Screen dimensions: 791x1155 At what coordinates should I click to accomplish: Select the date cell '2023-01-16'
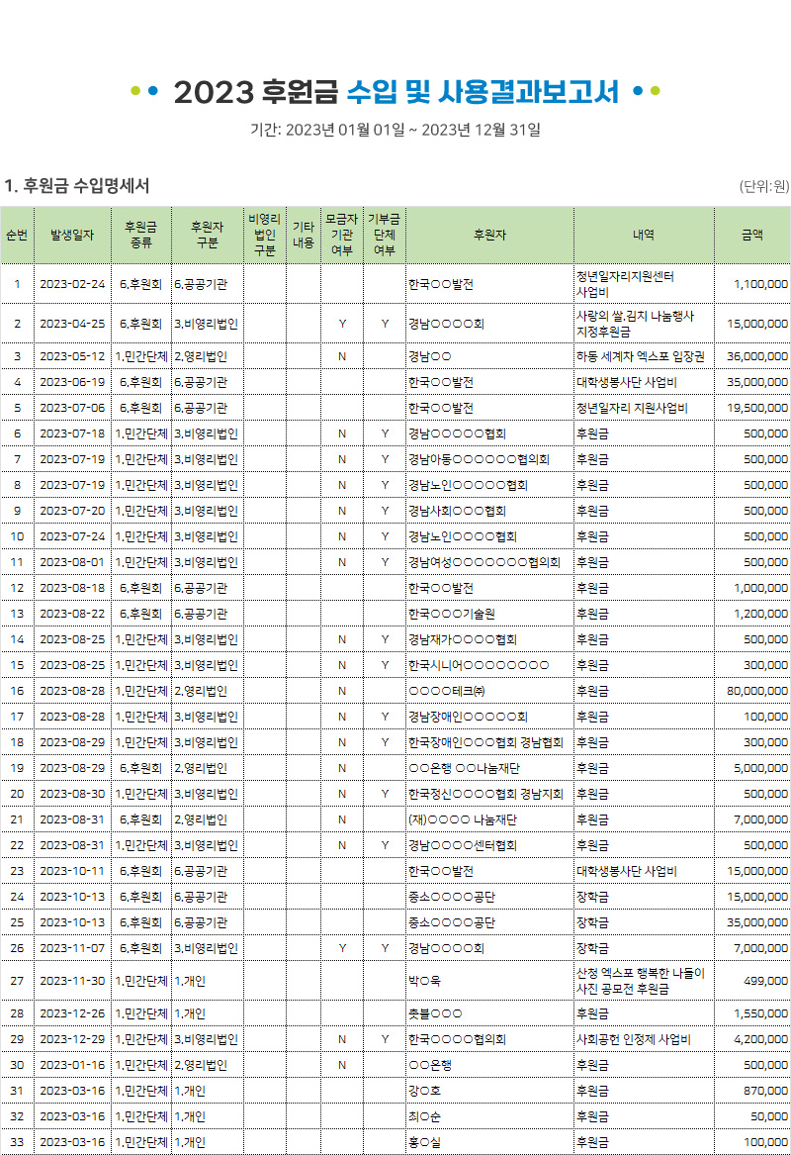point(72,1065)
